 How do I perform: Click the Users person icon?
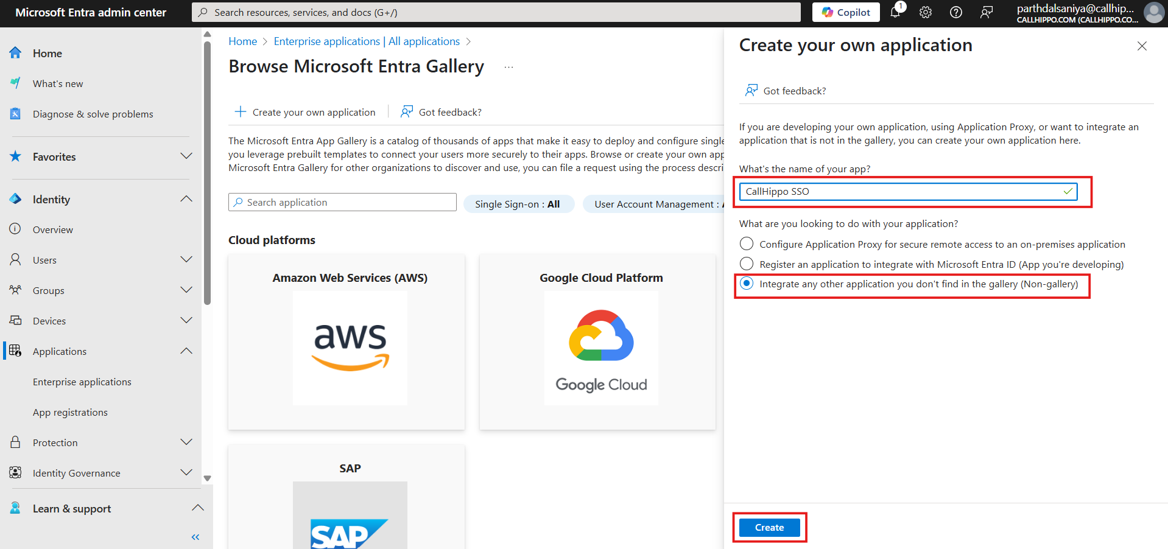tap(15, 260)
